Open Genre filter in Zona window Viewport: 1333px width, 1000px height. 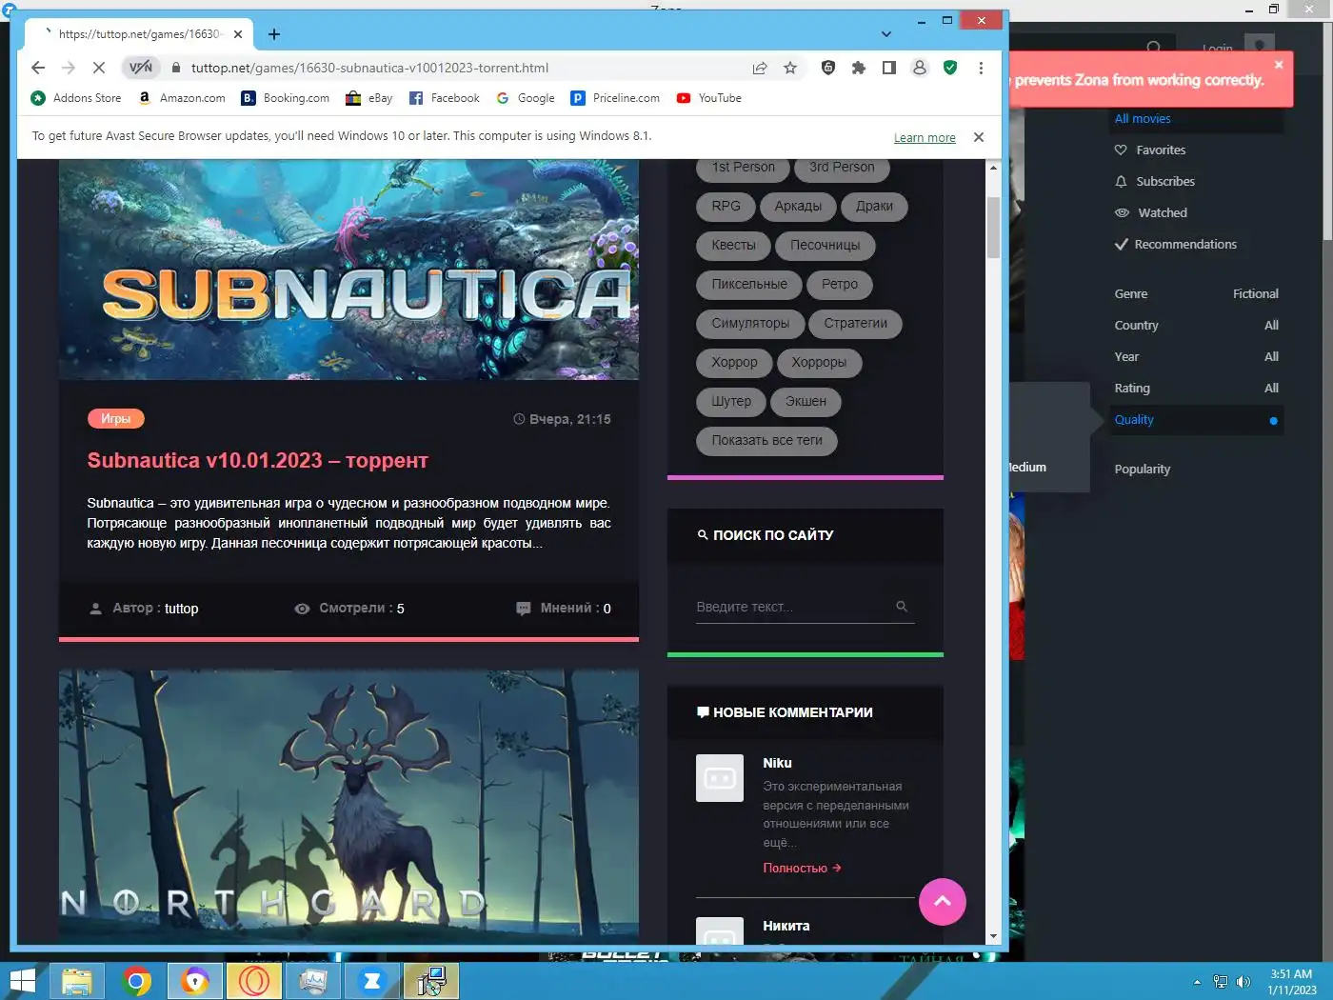point(1197,293)
